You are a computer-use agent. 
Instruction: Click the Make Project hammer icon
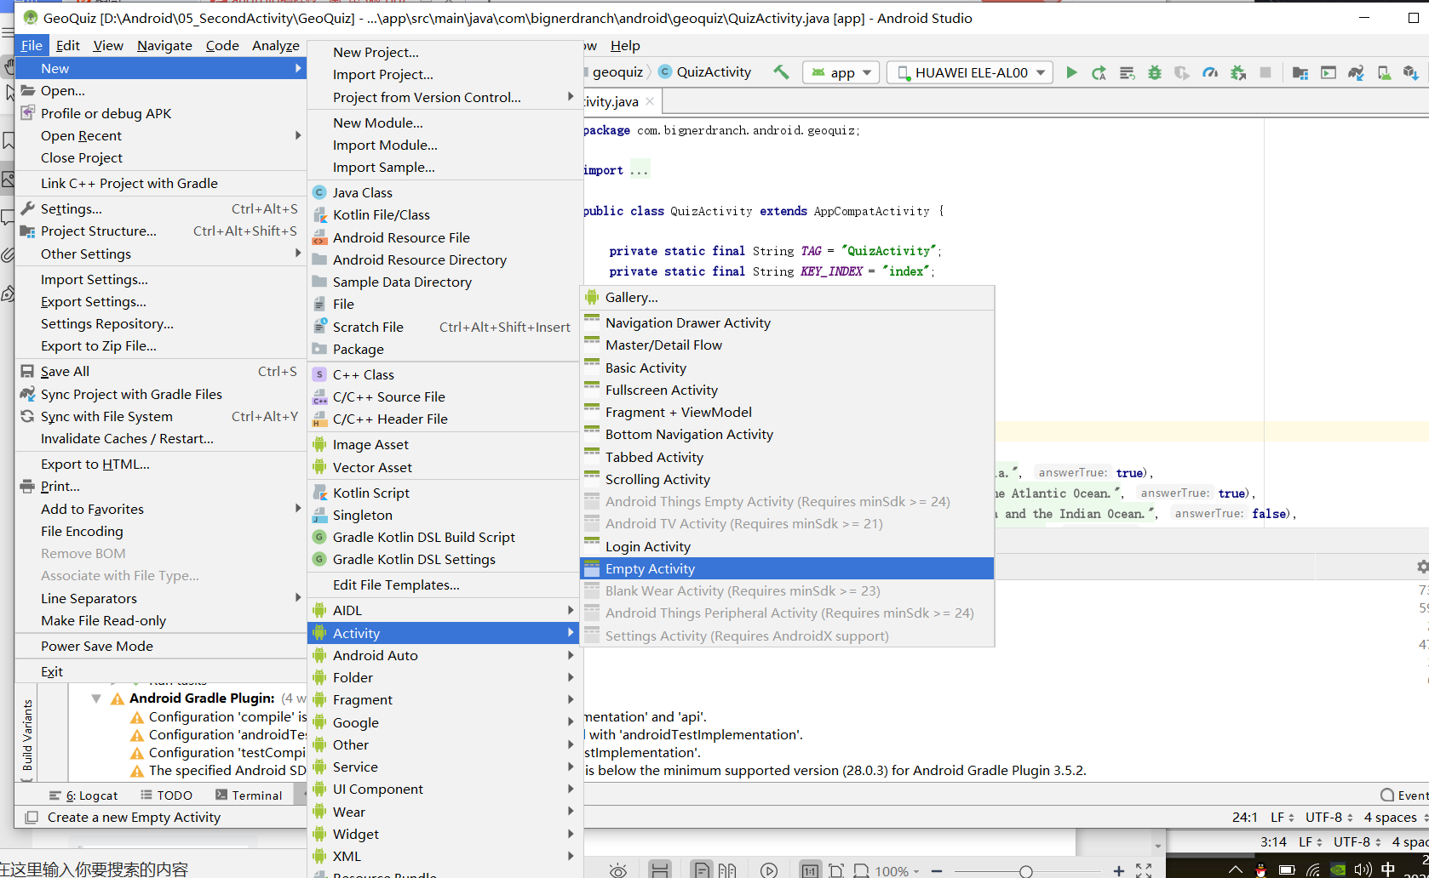pyautogui.click(x=781, y=72)
